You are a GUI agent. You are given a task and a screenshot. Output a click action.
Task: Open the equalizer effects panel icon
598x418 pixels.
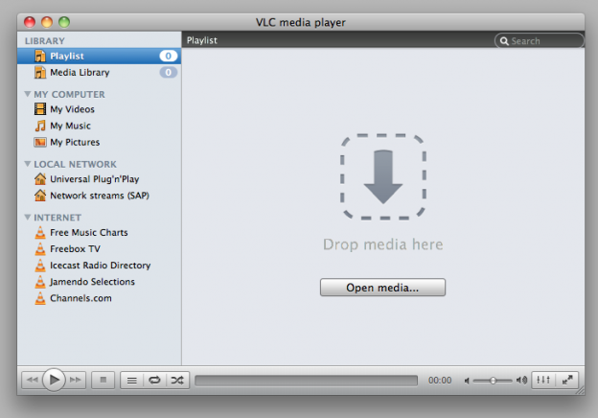pyautogui.click(x=542, y=381)
